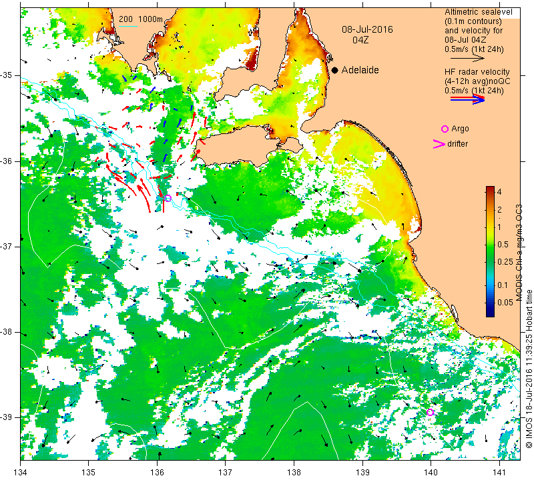Click the 'MODIS Chl-a mg/m3 OC3' colorbar title
Image resolution: width=534 pixels, height=480 pixels.
click(519, 253)
